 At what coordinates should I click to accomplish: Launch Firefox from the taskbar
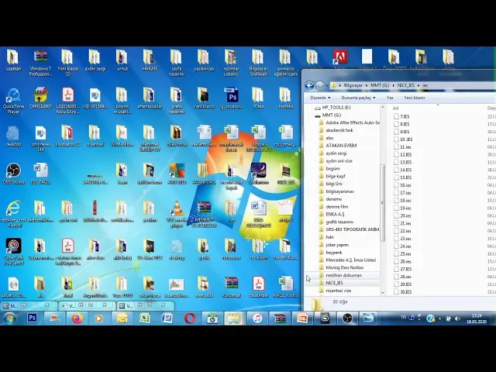(77, 319)
